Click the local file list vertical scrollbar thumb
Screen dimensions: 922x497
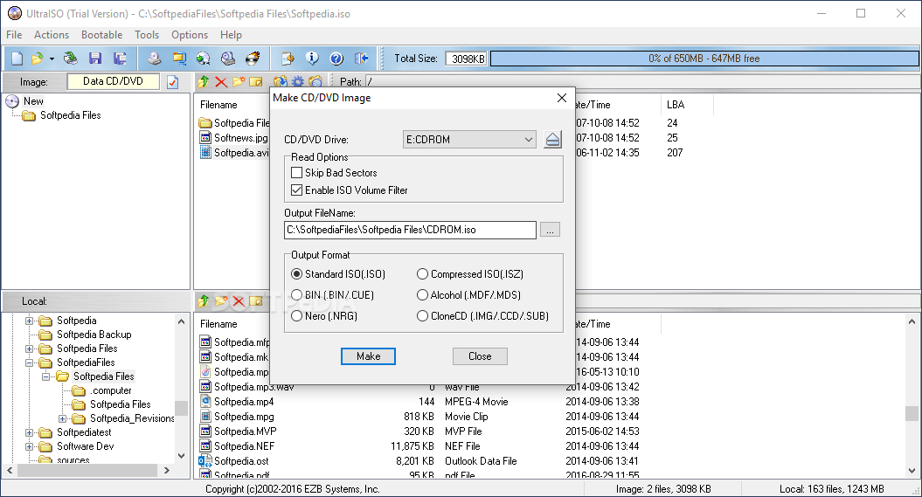tap(912, 413)
